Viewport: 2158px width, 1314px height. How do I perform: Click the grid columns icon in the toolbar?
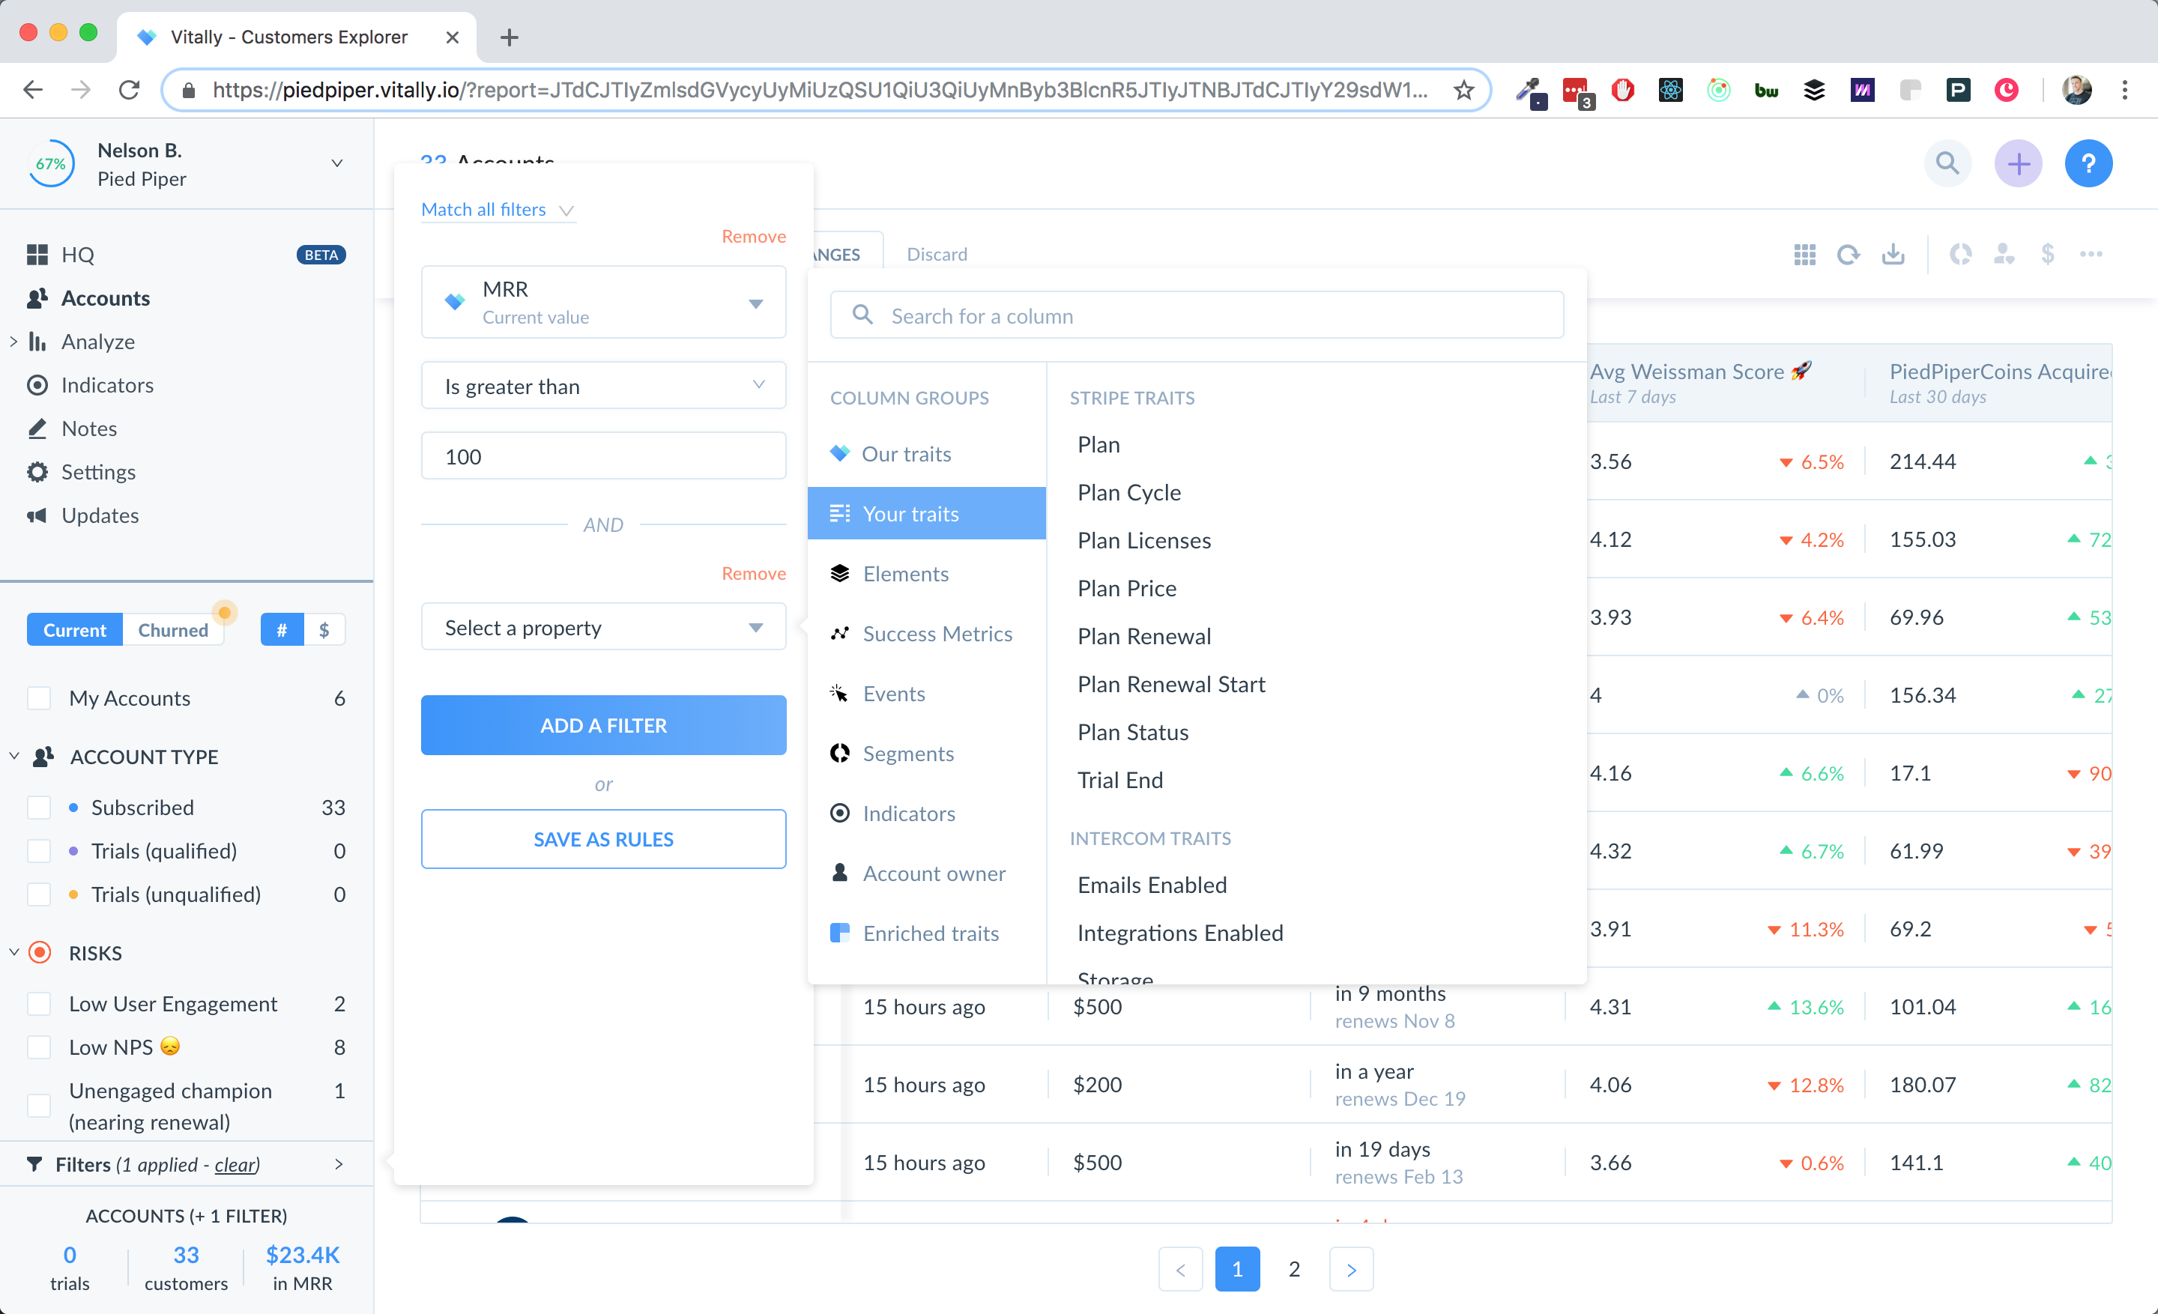pyautogui.click(x=1804, y=255)
